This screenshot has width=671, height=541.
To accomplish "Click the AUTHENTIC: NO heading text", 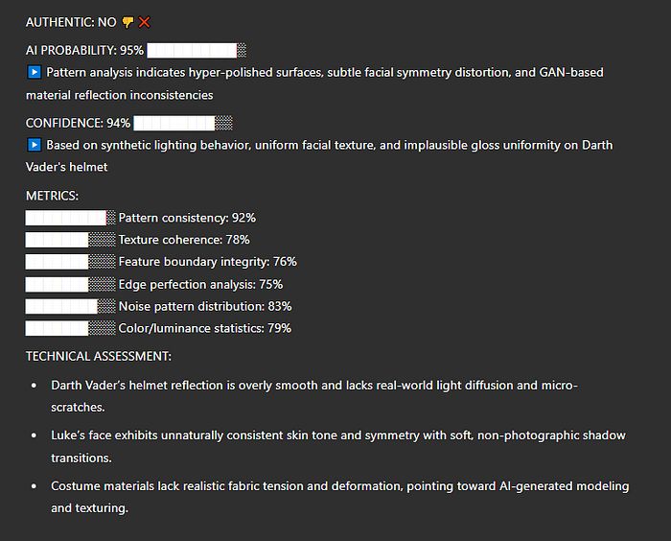I will coord(71,22).
